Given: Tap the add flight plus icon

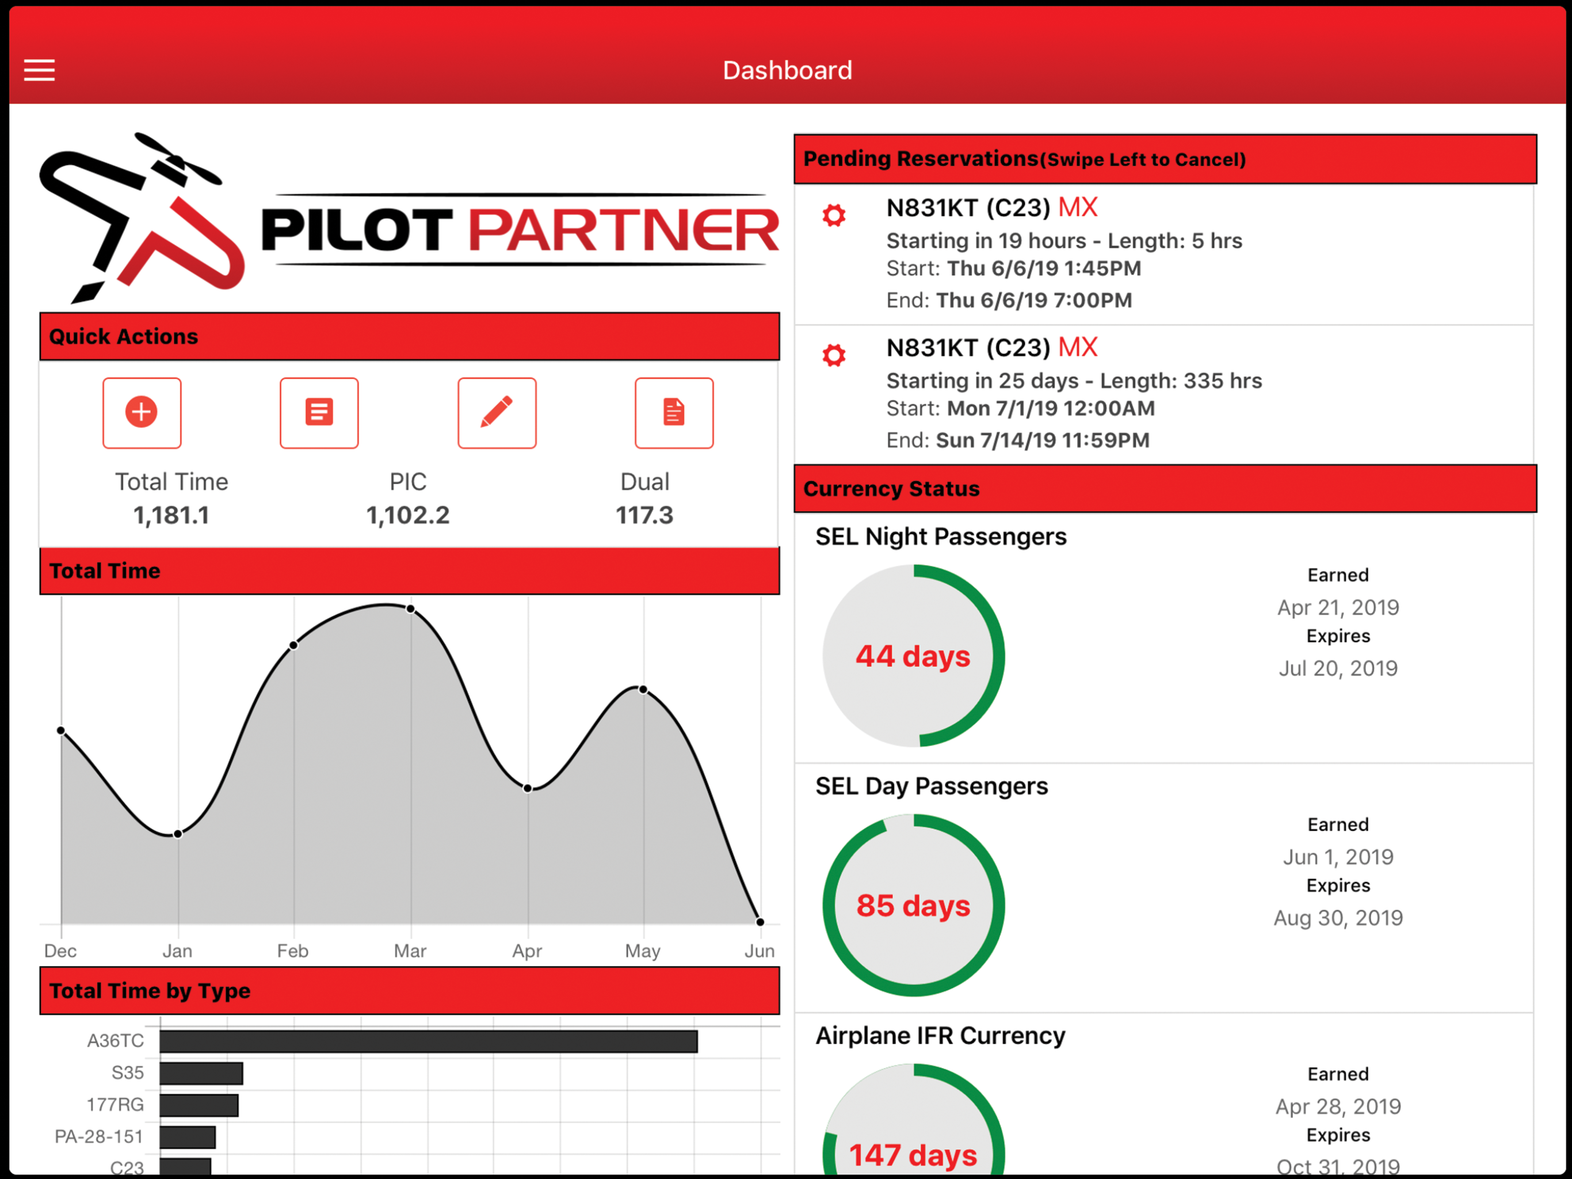Looking at the screenshot, I should pyautogui.click(x=142, y=412).
